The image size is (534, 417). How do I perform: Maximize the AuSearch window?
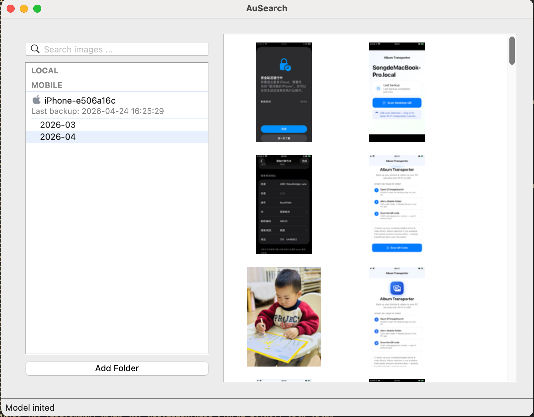click(37, 9)
